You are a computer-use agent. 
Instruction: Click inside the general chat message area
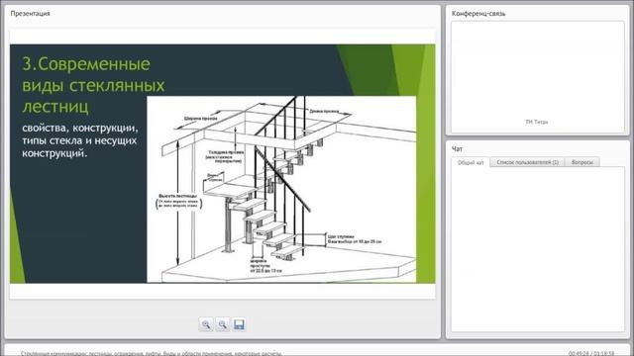pos(538,249)
